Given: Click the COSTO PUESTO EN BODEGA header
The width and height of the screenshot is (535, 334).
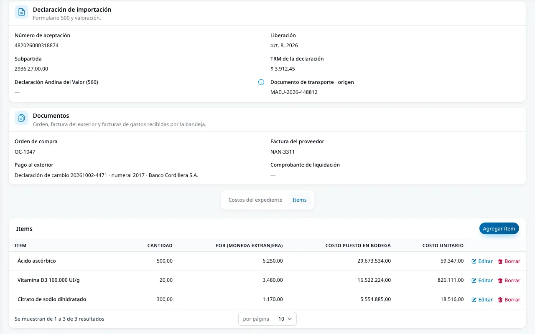Looking at the screenshot, I should click(x=358, y=245).
